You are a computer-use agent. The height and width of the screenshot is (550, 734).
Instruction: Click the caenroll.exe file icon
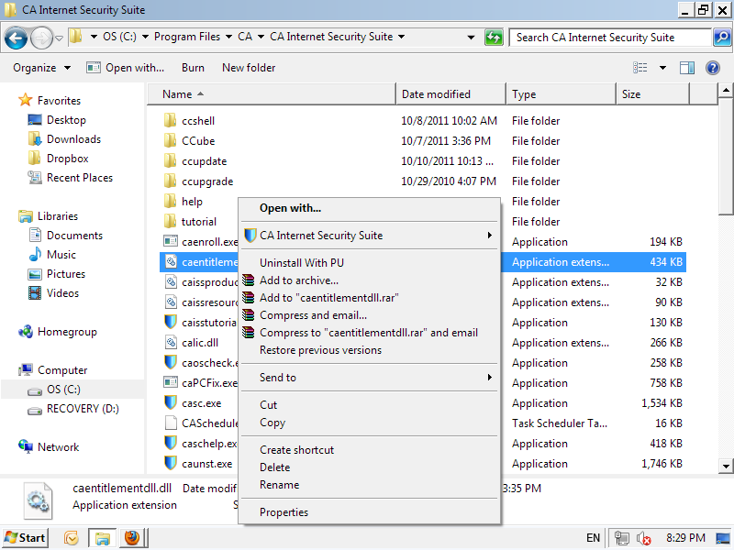(x=170, y=241)
